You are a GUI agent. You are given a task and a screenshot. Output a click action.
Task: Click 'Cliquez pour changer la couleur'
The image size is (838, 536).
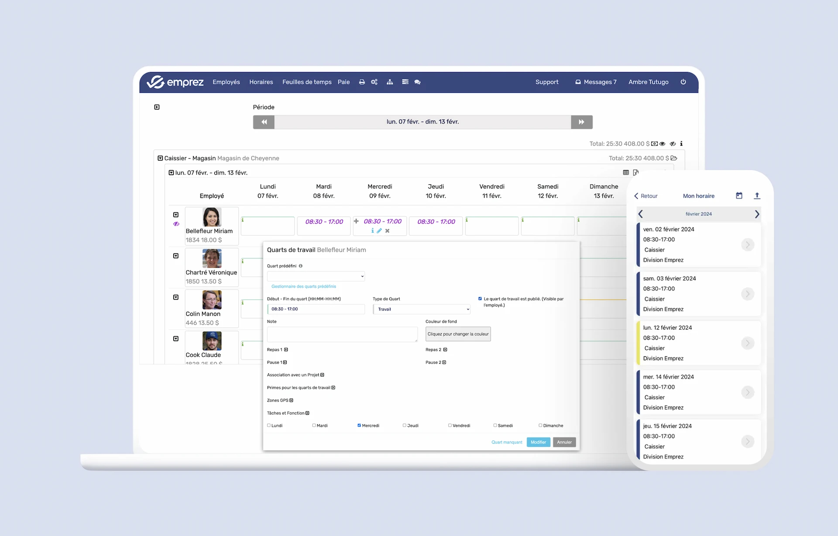click(458, 334)
